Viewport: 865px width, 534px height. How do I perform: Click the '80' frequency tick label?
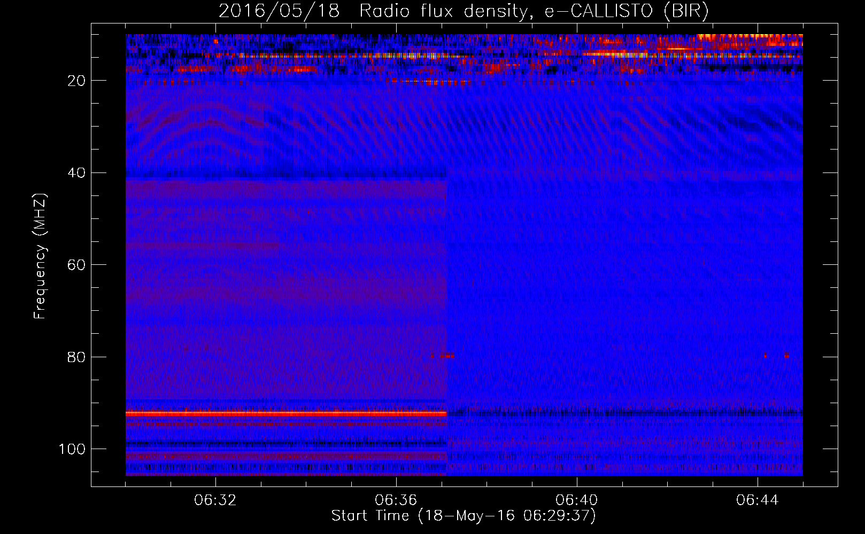(x=77, y=357)
